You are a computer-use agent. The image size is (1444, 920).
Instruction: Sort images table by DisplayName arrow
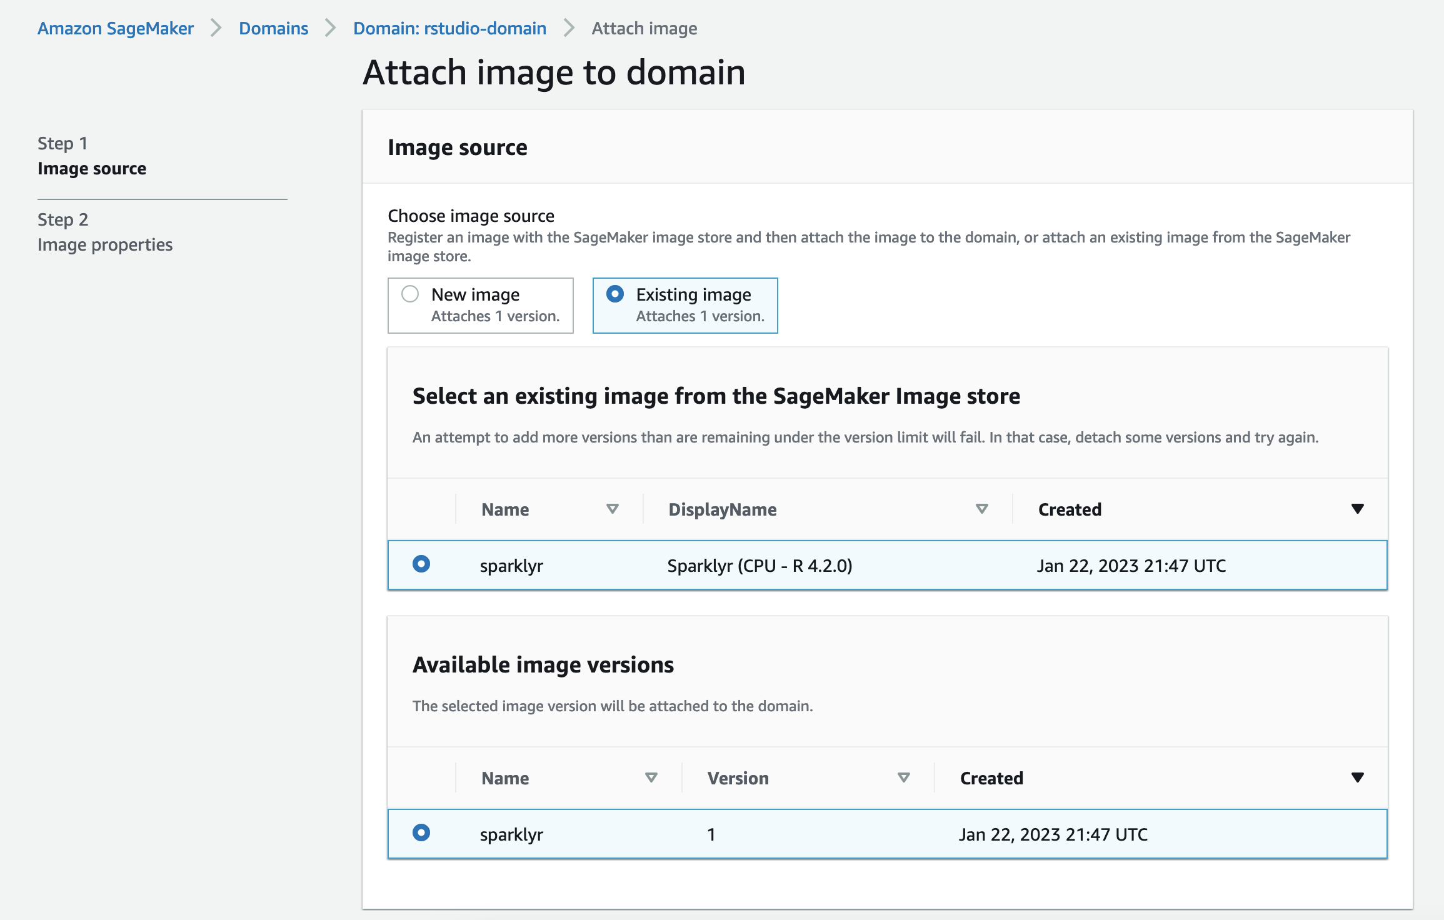click(981, 509)
